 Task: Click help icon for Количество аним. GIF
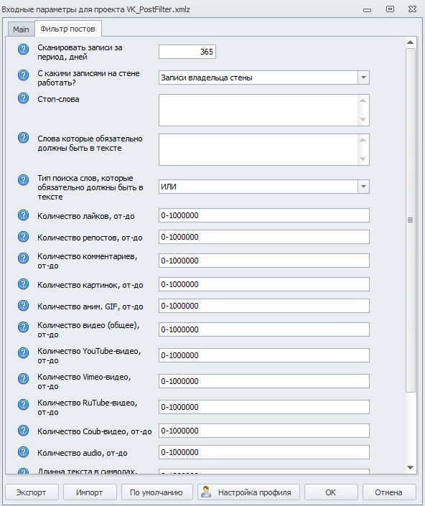[23, 306]
